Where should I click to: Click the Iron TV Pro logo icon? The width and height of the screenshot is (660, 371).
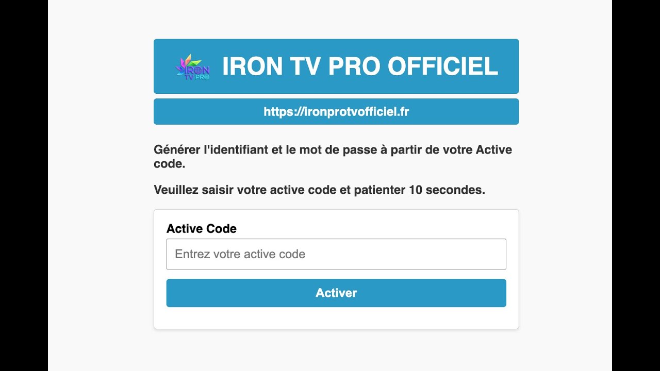tap(192, 67)
